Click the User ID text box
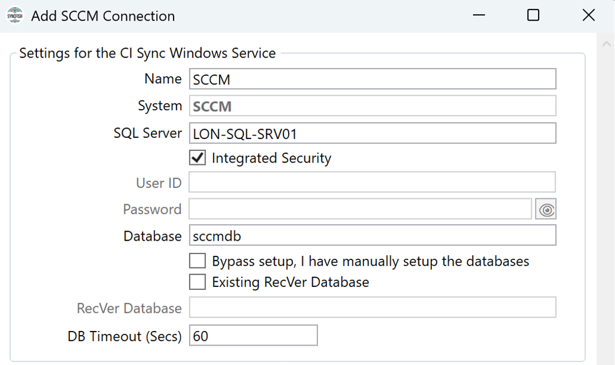The height and width of the screenshot is (365, 615). click(x=372, y=182)
